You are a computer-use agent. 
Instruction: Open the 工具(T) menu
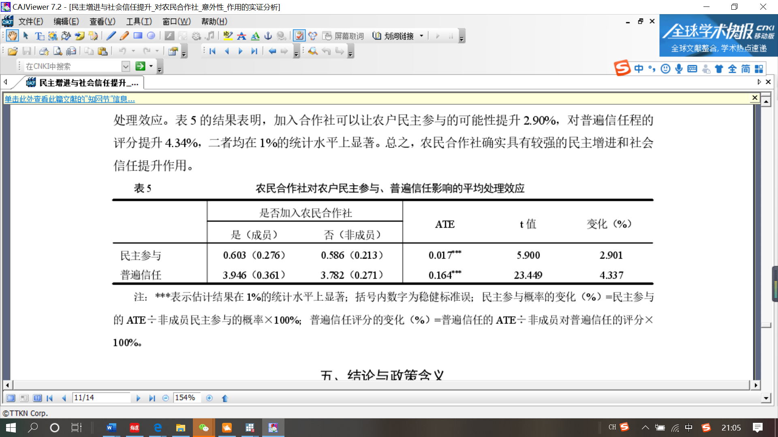(139, 21)
